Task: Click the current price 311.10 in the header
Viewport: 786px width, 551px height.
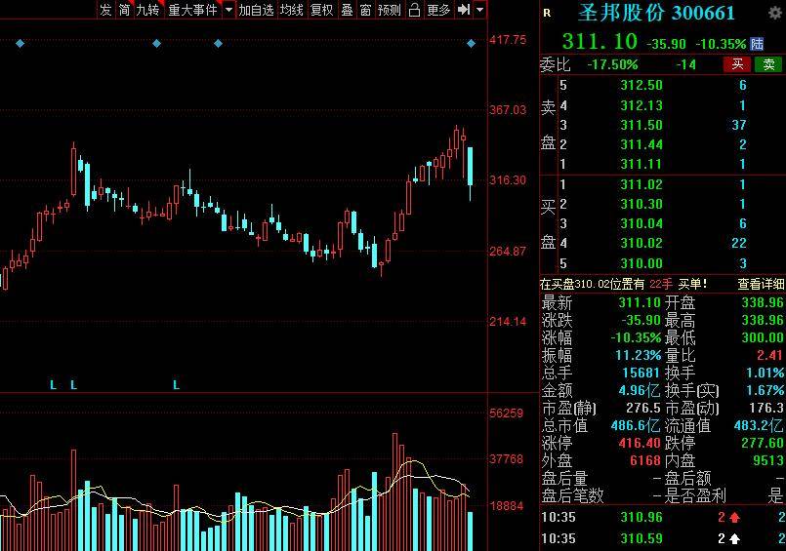Action: [x=600, y=41]
